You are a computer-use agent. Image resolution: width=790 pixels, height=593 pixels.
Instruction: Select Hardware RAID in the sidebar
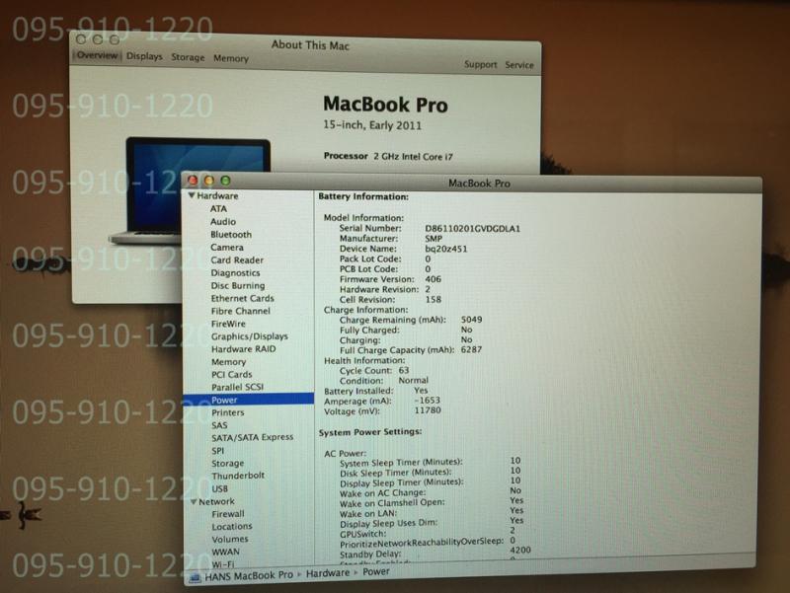(243, 349)
